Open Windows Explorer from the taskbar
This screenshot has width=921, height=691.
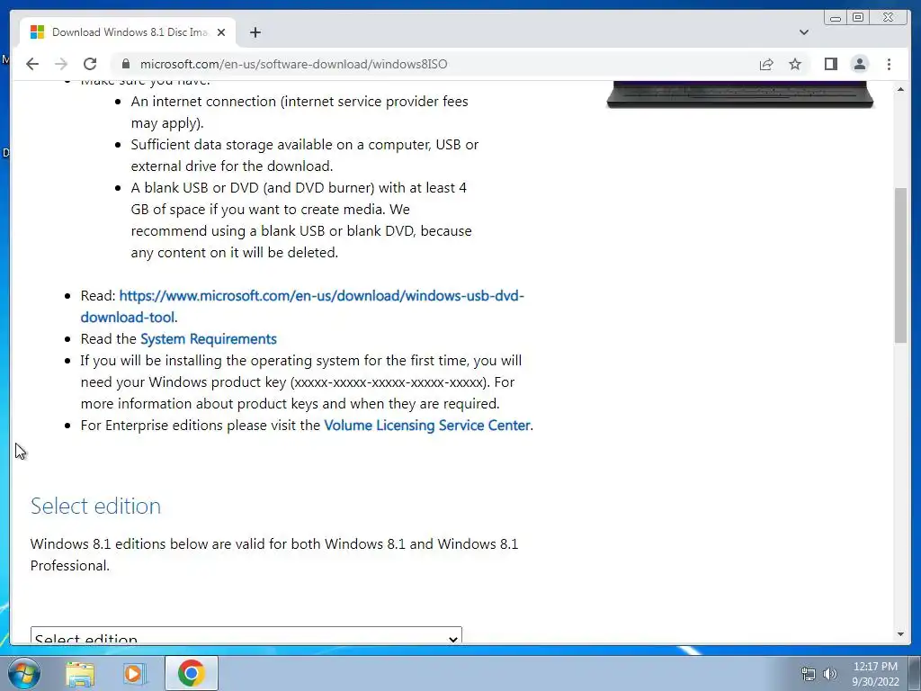80,673
